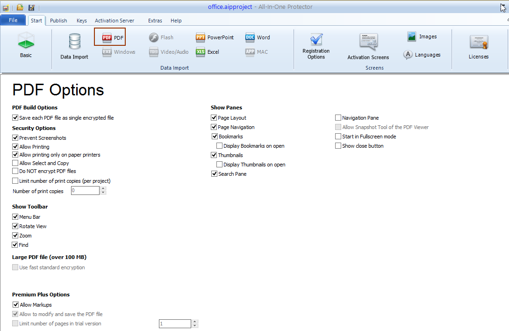The image size is (509, 331).
Task: Toggle Thumbnails pane checkbox
Action: tap(214, 155)
